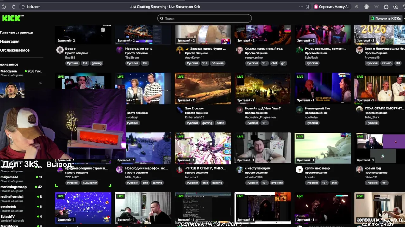Open the с наступающим stream thumbnail
The height and width of the screenshot is (227, 405).
coord(263,148)
